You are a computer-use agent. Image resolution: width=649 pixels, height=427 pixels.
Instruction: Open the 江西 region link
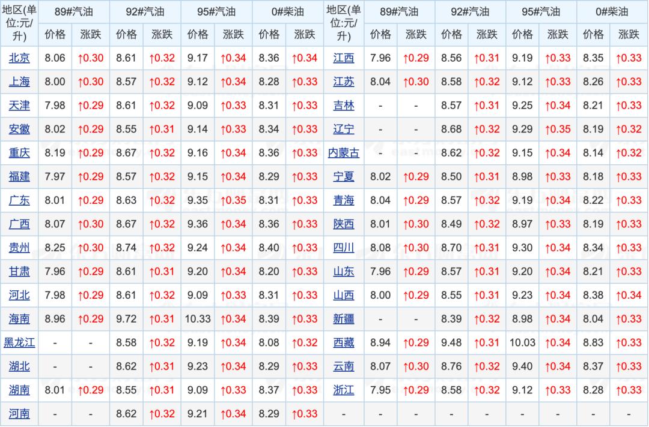pyautogui.click(x=344, y=58)
